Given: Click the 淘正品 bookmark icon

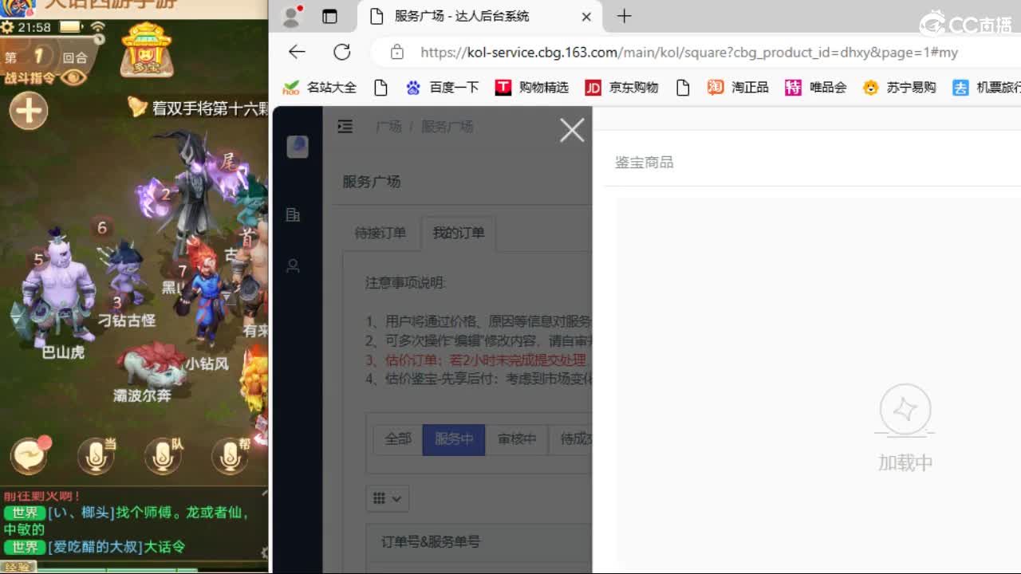Looking at the screenshot, I should click(x=715, y=87).
